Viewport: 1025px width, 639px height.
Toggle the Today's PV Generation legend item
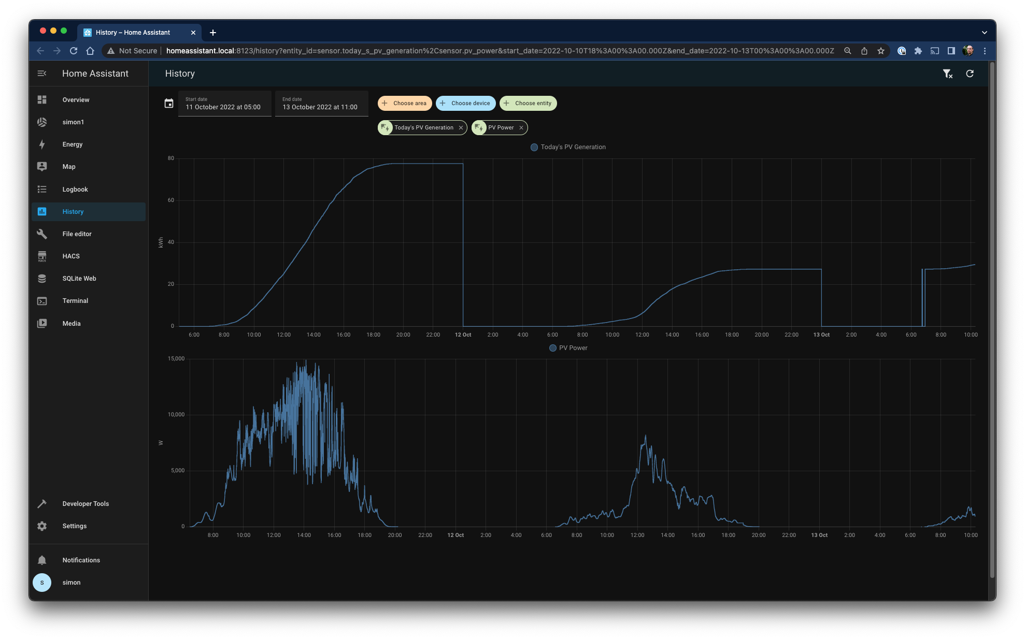pyautogui.click(x=567, y=147)
